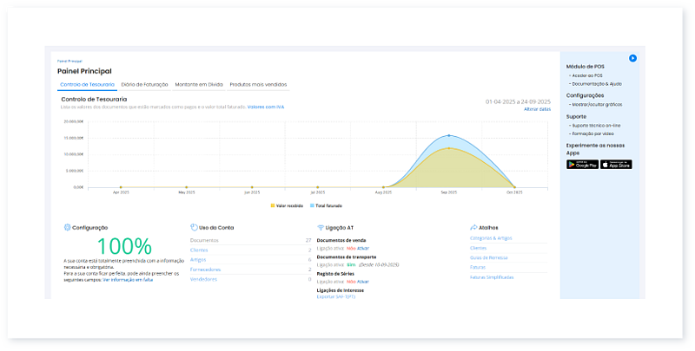Click the Valores com IVA link

pos(265,107)
